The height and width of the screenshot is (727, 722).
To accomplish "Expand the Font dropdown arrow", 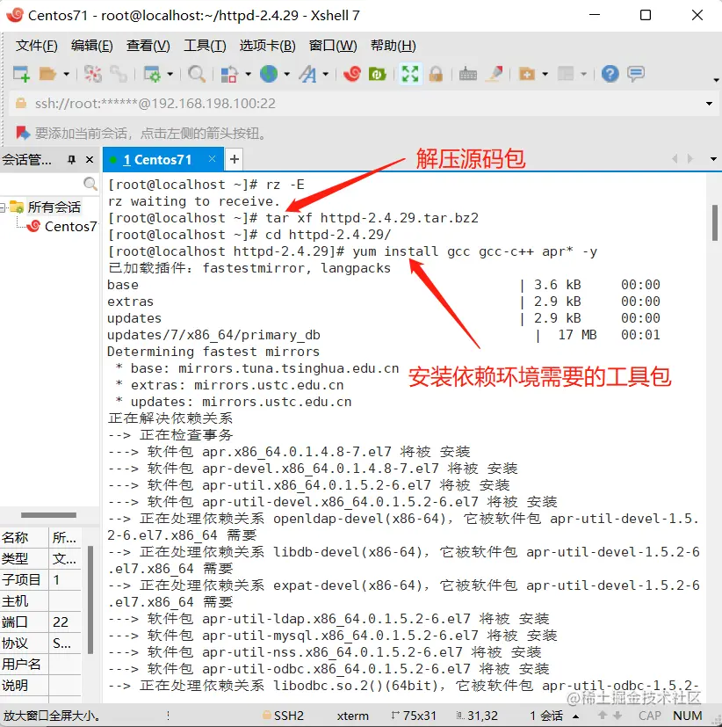I will [x=326, y=74].
